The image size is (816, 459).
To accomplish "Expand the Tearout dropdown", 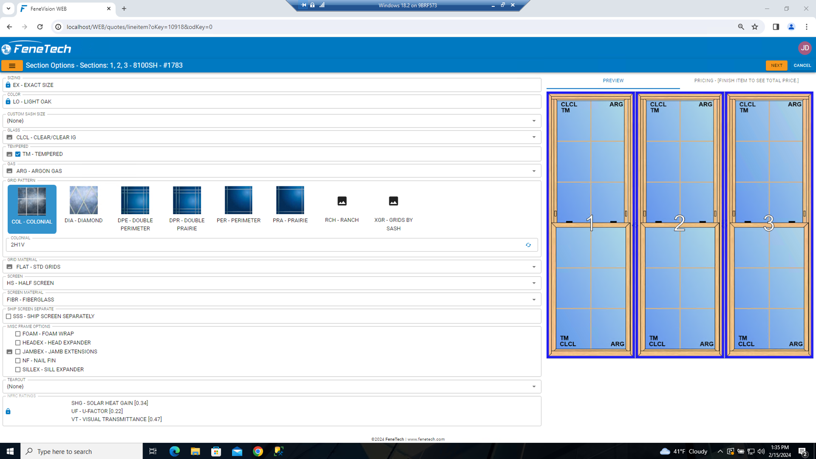I will pos(534,387).
